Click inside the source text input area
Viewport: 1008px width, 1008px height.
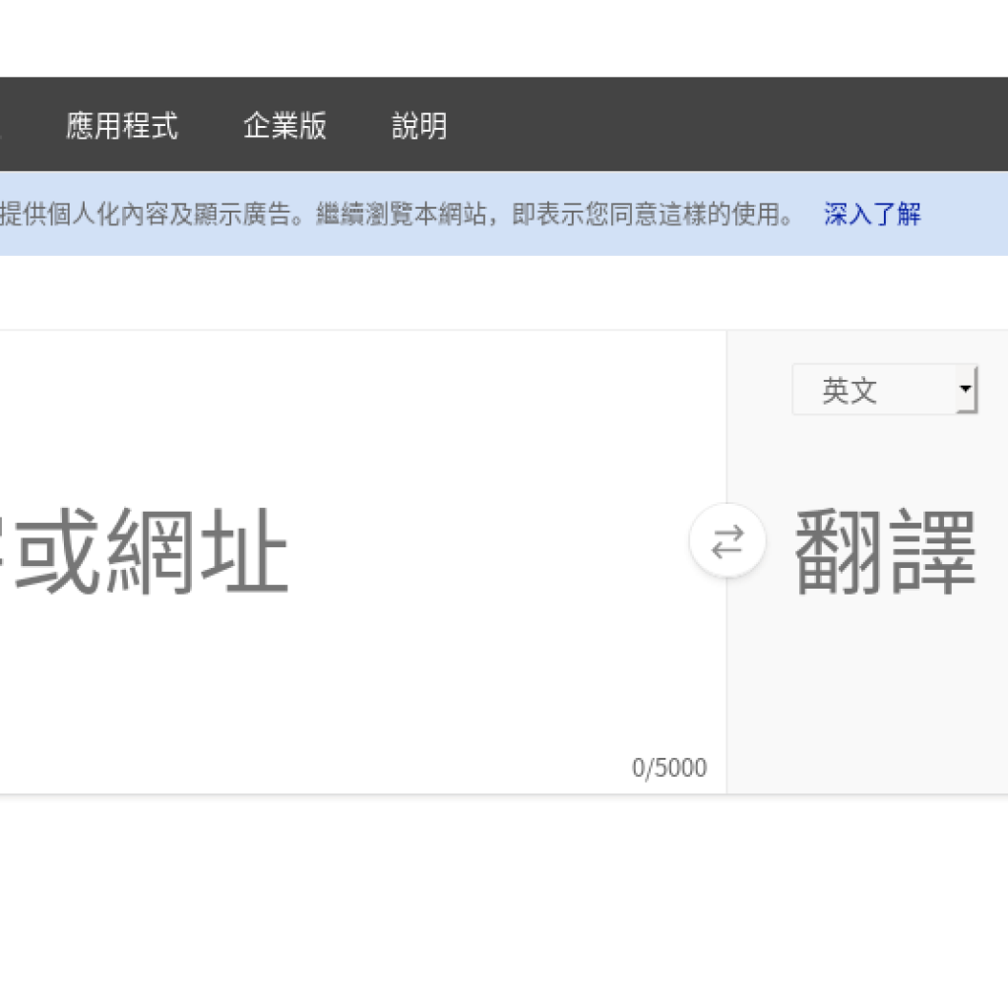(x=345, y=551)
